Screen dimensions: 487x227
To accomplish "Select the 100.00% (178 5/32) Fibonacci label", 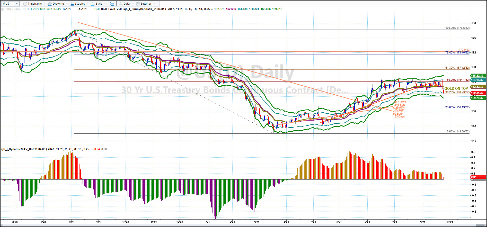I will 457,28.
